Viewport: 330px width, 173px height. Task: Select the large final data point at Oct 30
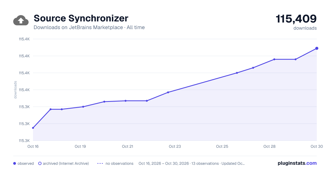(x=317, y=48)
